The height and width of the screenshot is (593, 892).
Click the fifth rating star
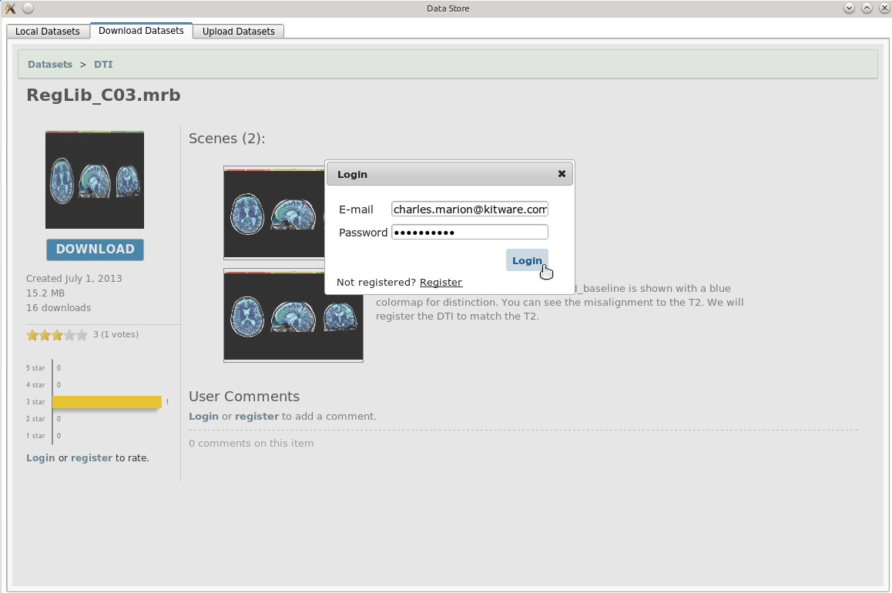(82, 335)
